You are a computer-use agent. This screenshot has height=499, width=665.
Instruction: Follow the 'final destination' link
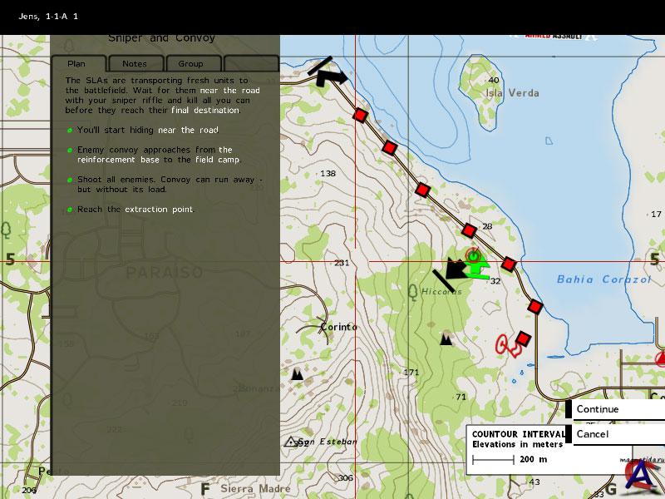204,110
